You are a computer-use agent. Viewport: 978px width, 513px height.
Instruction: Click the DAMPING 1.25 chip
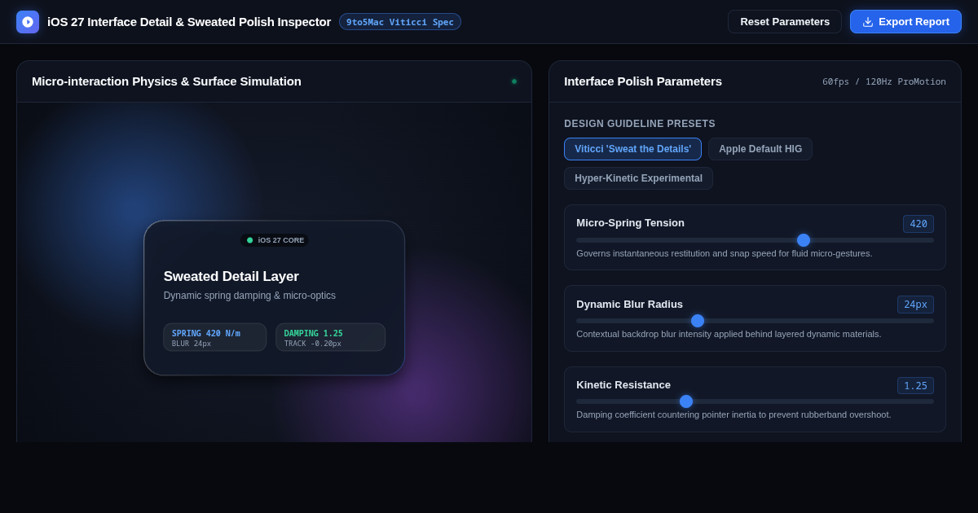coord(330,337)
